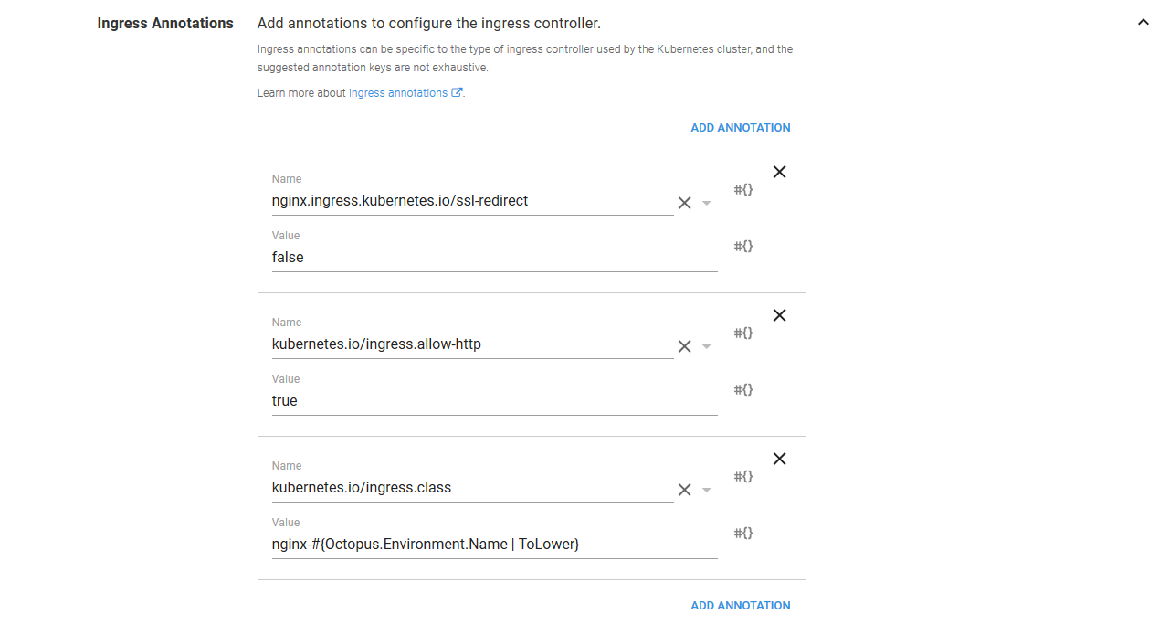The width and height of the screenshot is (1169, 635).
Task: Insert variable into the nginx-#{Octopus.Environment.Name} value field
Action: click(x=743, y=534)
